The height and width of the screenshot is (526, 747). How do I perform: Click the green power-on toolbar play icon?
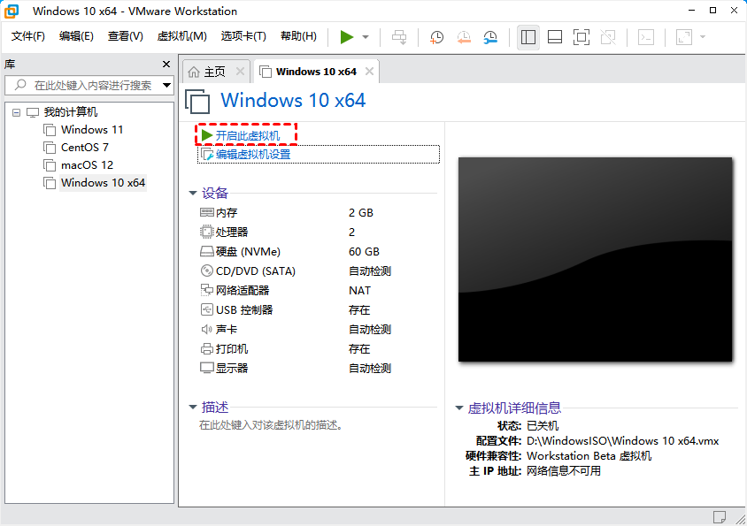click(x=347, y=37)
